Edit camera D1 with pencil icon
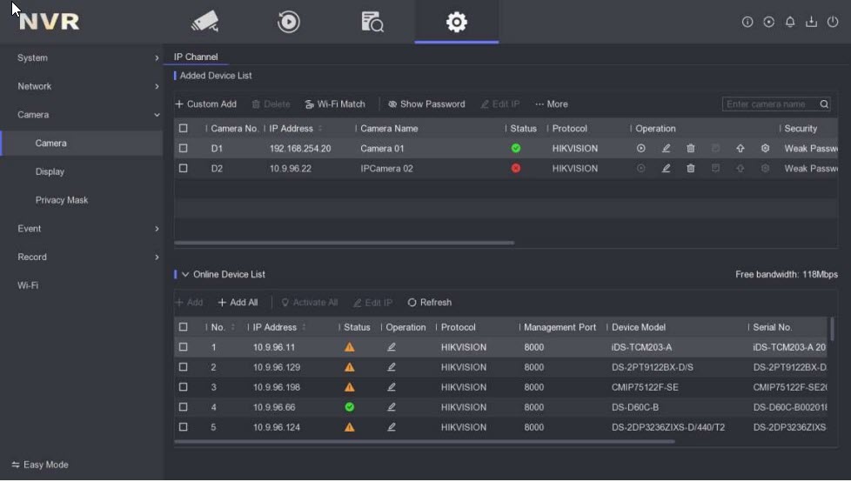The height and width of the screenshot is (482, 851). coord(666,149)
